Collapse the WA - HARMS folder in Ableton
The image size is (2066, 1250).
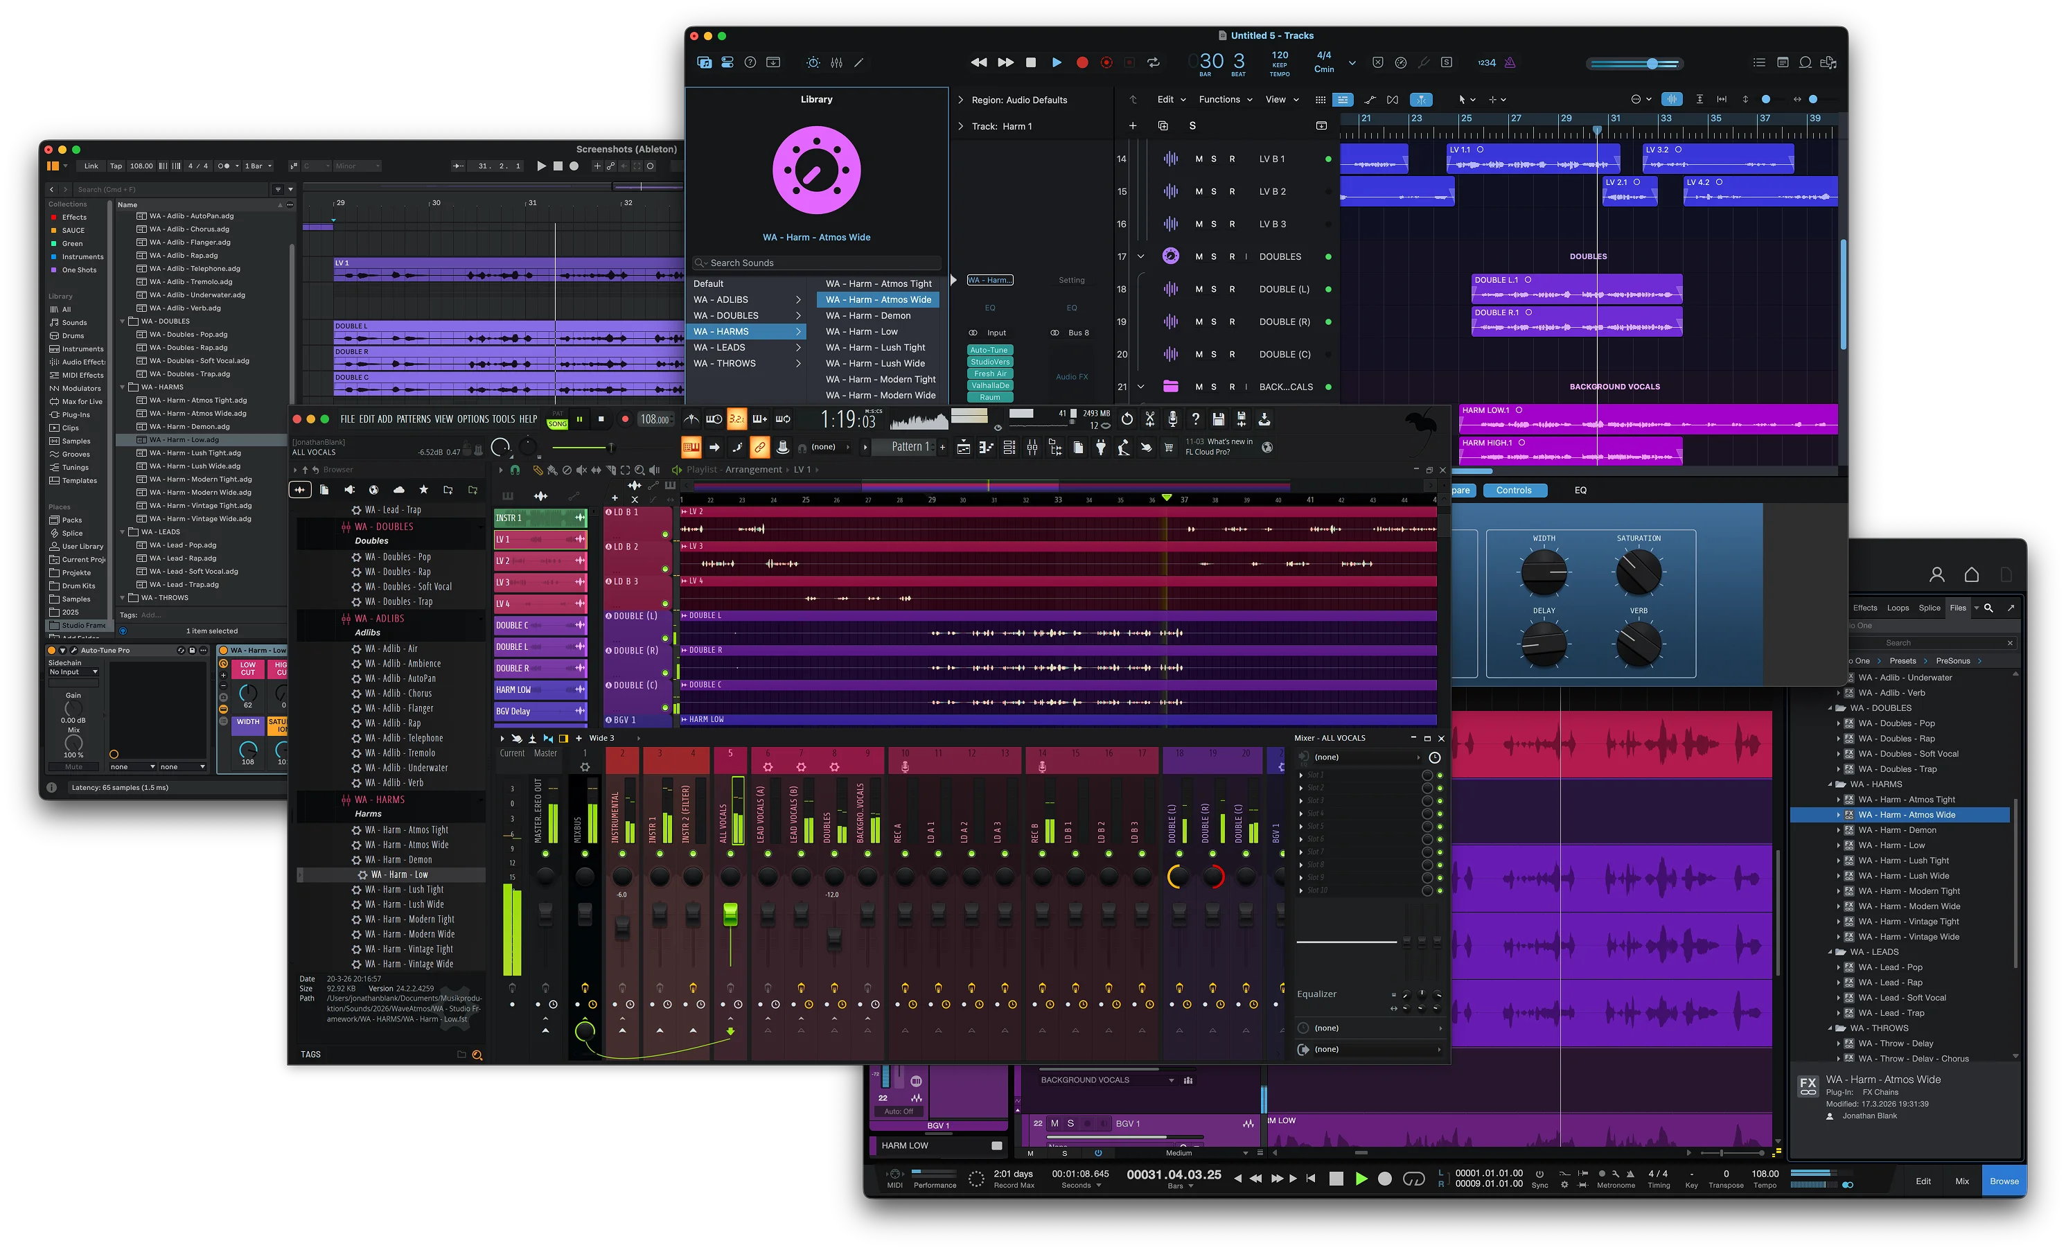pos(123,387)
